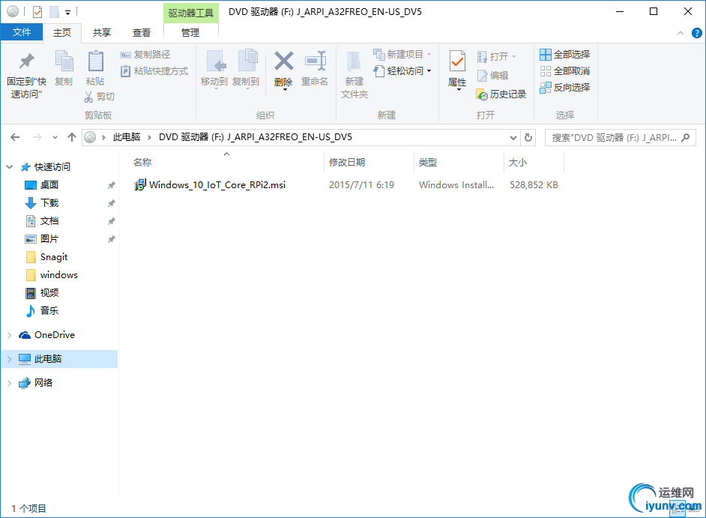Click the breadcrumb chevron after drive icon
This screenshot has width=706, height=518.
pyautogui.click(x=103, y=137)
